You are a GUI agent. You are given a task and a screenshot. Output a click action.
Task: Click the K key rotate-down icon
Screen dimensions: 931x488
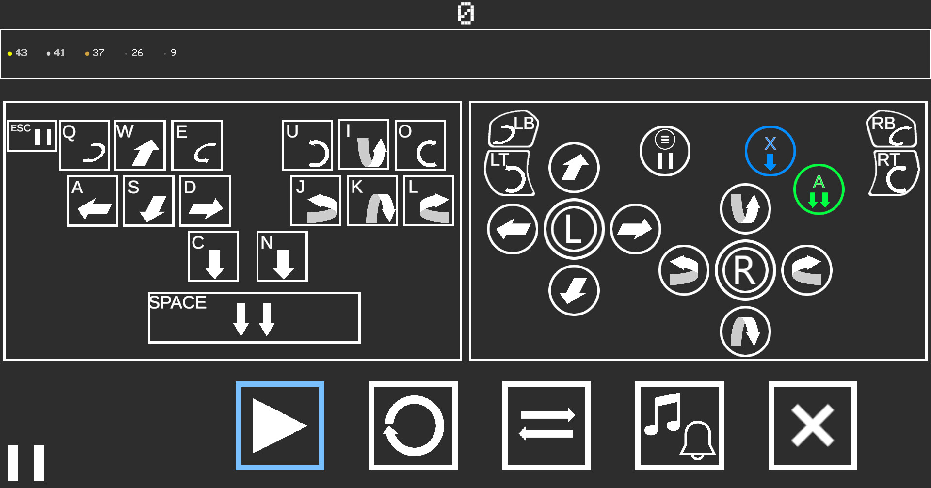tap(372, 201)
